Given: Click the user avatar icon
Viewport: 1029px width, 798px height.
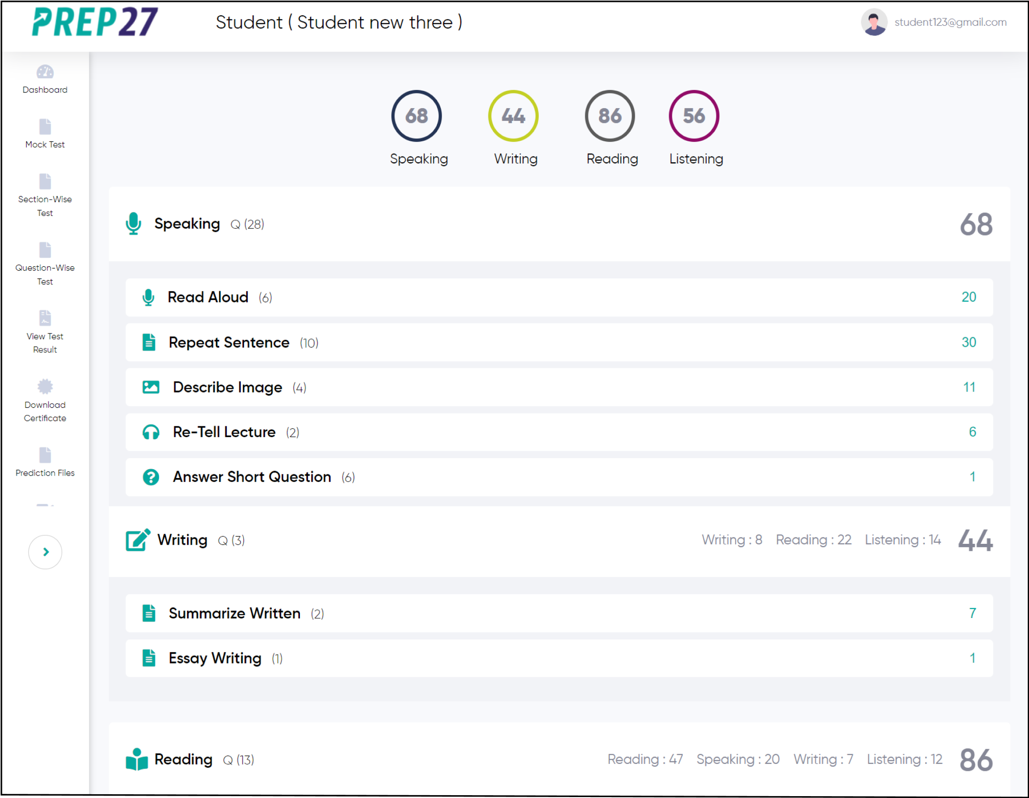Looking at the screenshot, I should (x=874, y=22).
